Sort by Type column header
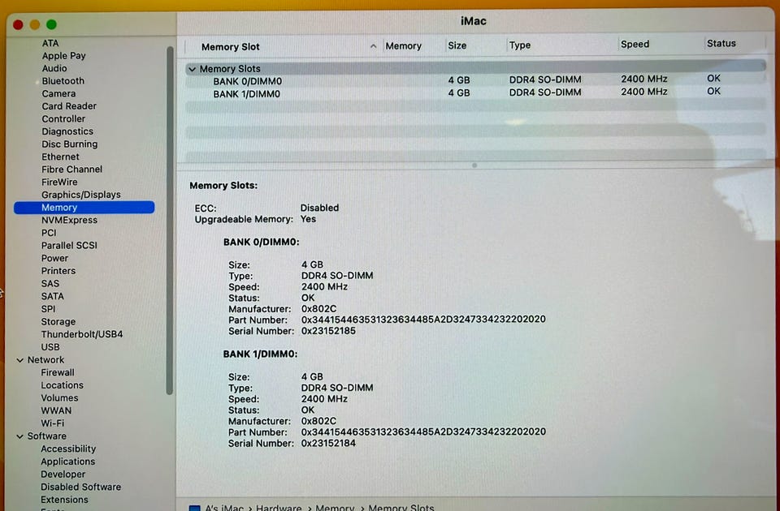Screen dimensions: 780x511 click(520, 45)
